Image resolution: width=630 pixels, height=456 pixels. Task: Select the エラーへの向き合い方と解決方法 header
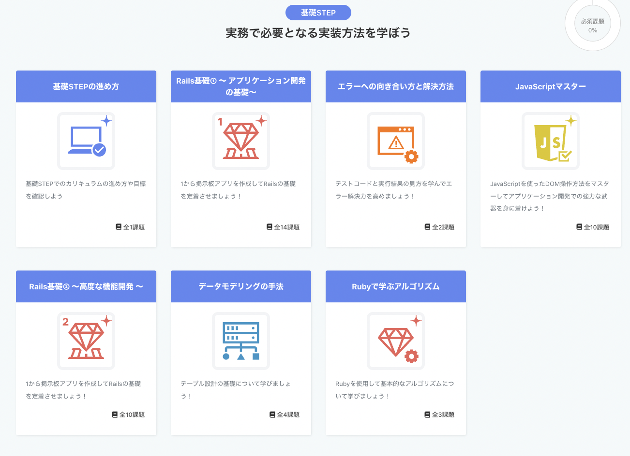click(x=396, y=86)
